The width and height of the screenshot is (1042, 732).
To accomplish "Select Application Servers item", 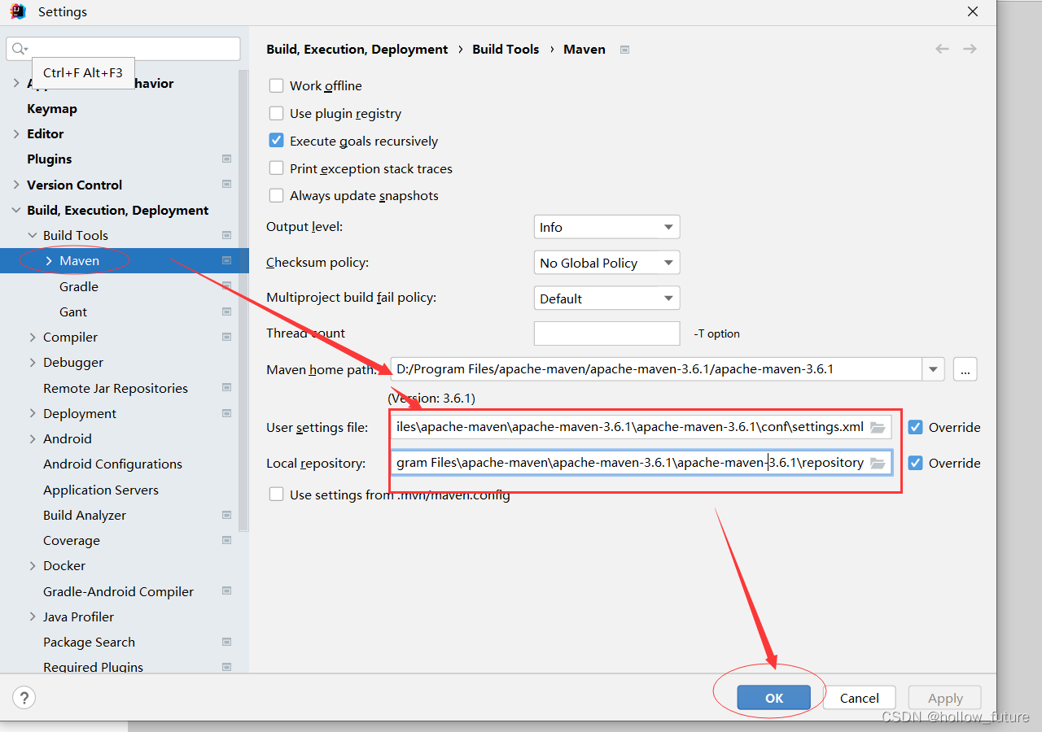I will [101, 490].
